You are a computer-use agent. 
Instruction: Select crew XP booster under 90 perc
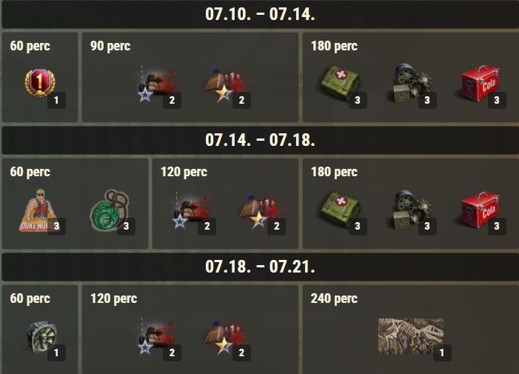coord(226,84)
